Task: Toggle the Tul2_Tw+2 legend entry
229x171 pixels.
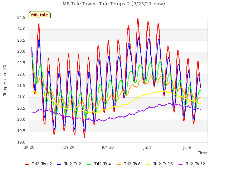Action: click(x=38, y=164)
